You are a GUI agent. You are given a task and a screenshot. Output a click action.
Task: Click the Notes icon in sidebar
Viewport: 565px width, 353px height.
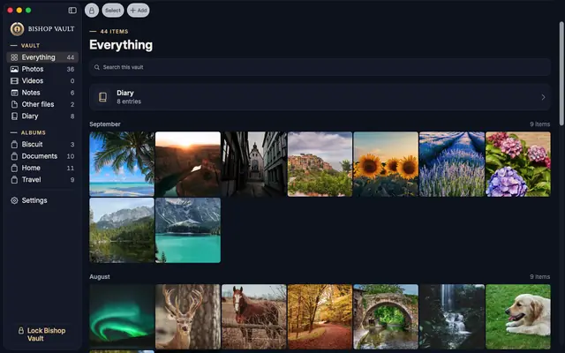[x=14, y=93]
